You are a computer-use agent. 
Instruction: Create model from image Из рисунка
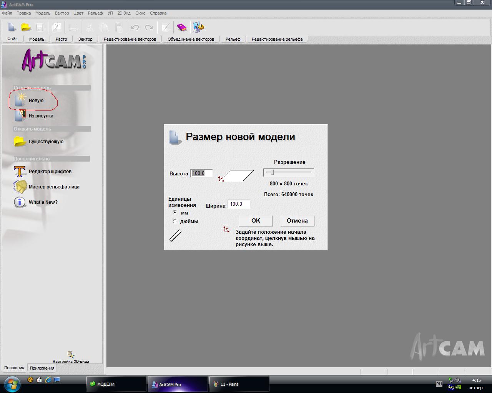click(20, 116)
